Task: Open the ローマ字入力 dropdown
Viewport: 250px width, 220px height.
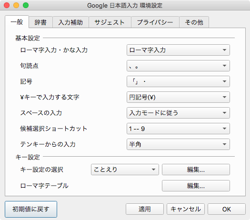Action: (178, 50)
